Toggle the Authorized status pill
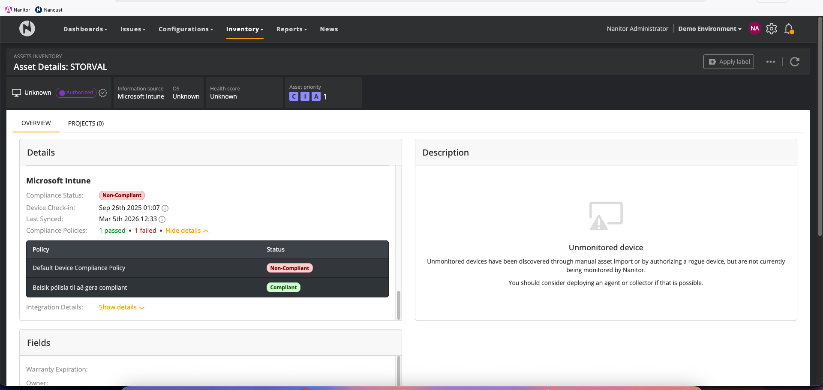 coord(76,93)
